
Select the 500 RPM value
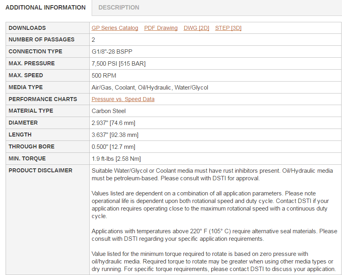[x=104, y=76]
